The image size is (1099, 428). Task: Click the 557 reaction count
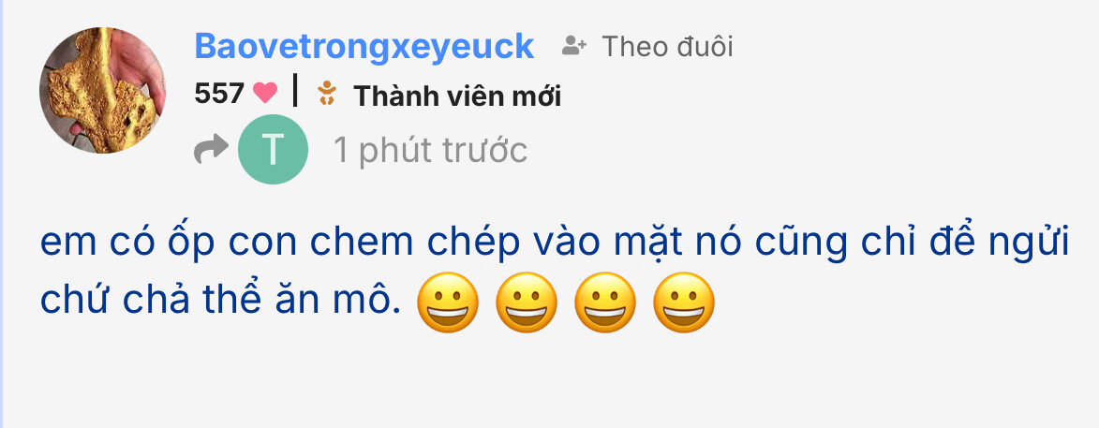tap(219, 93)
